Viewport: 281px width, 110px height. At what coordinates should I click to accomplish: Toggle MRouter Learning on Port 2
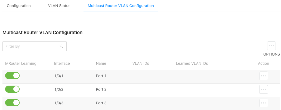pyautogui.click(x=12, y=89)
